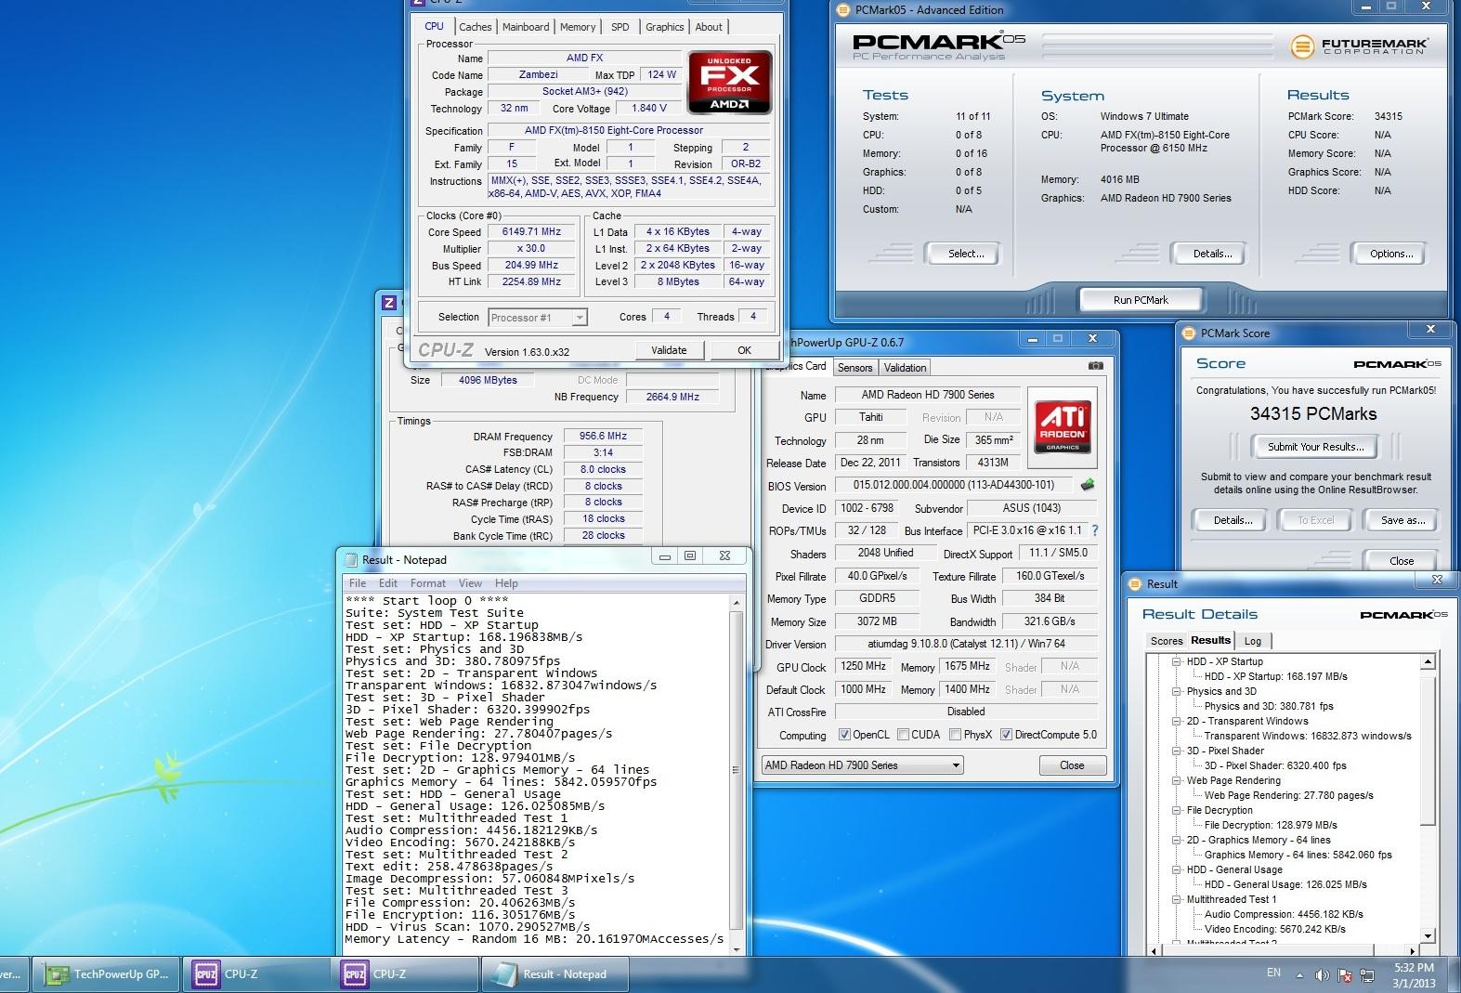Collapse the File Decryption node
Screen dimensions: 1461x993
(x=1176, y=811)
